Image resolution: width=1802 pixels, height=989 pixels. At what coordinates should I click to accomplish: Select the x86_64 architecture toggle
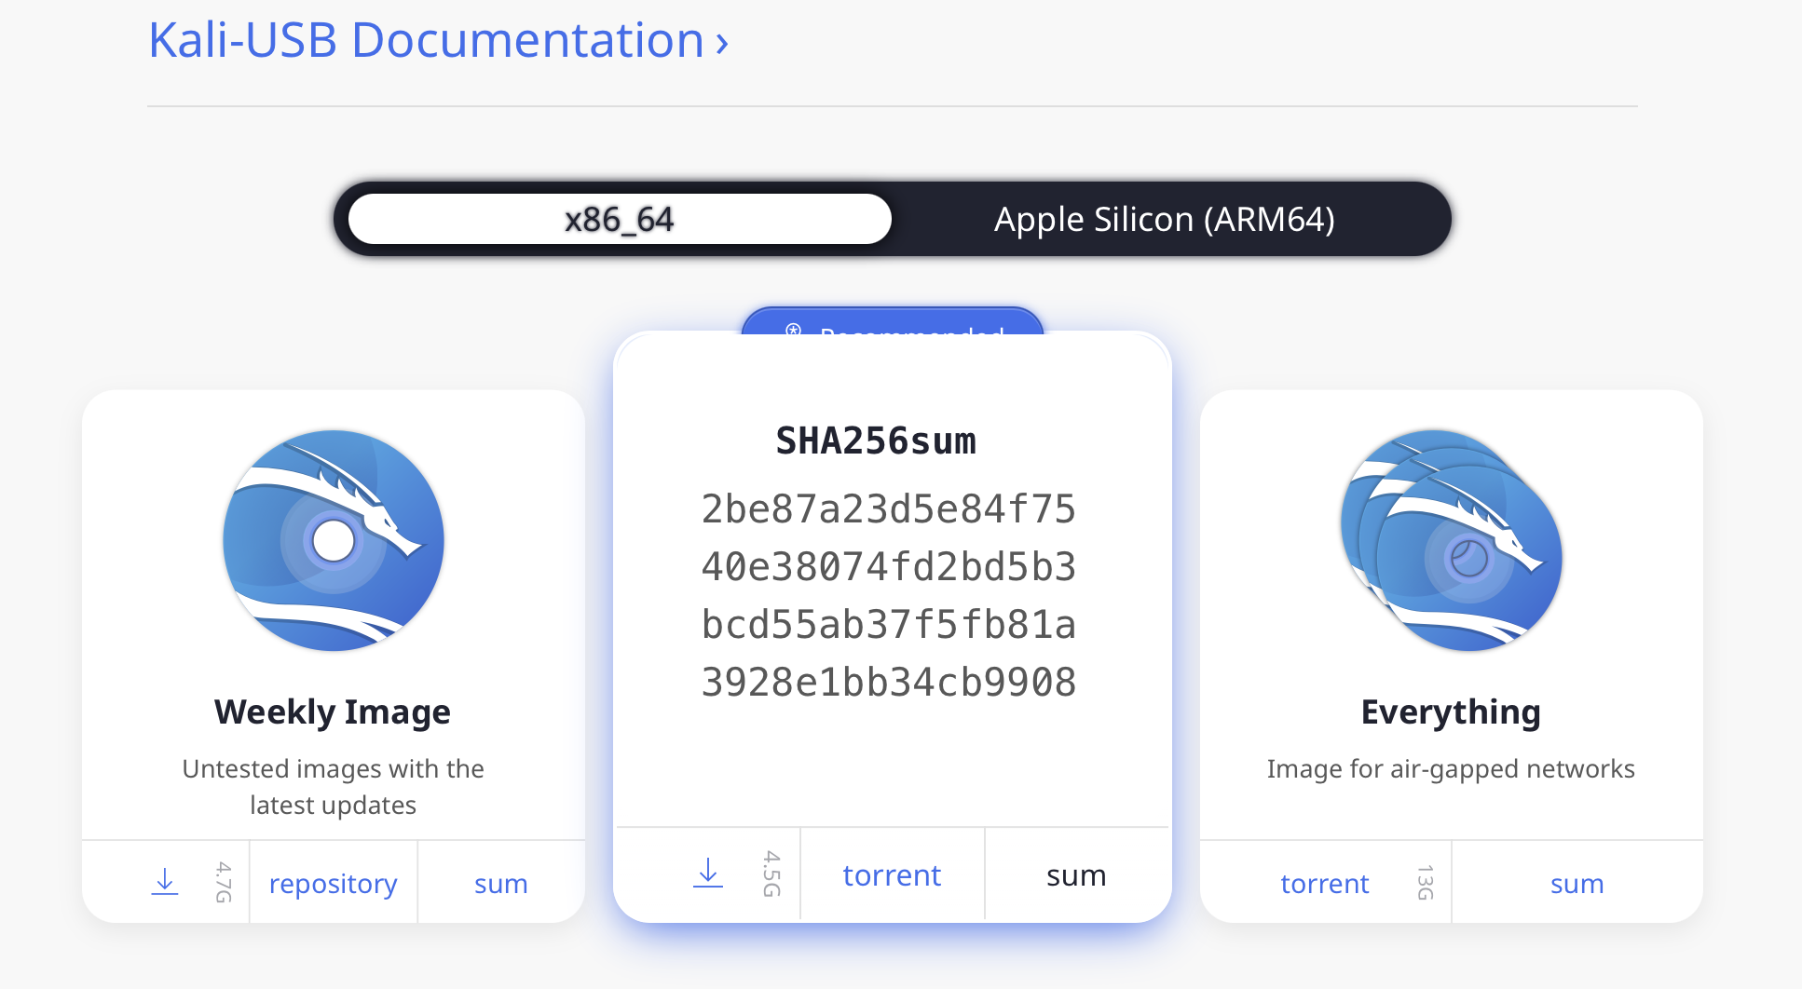(x=620, y=219)
